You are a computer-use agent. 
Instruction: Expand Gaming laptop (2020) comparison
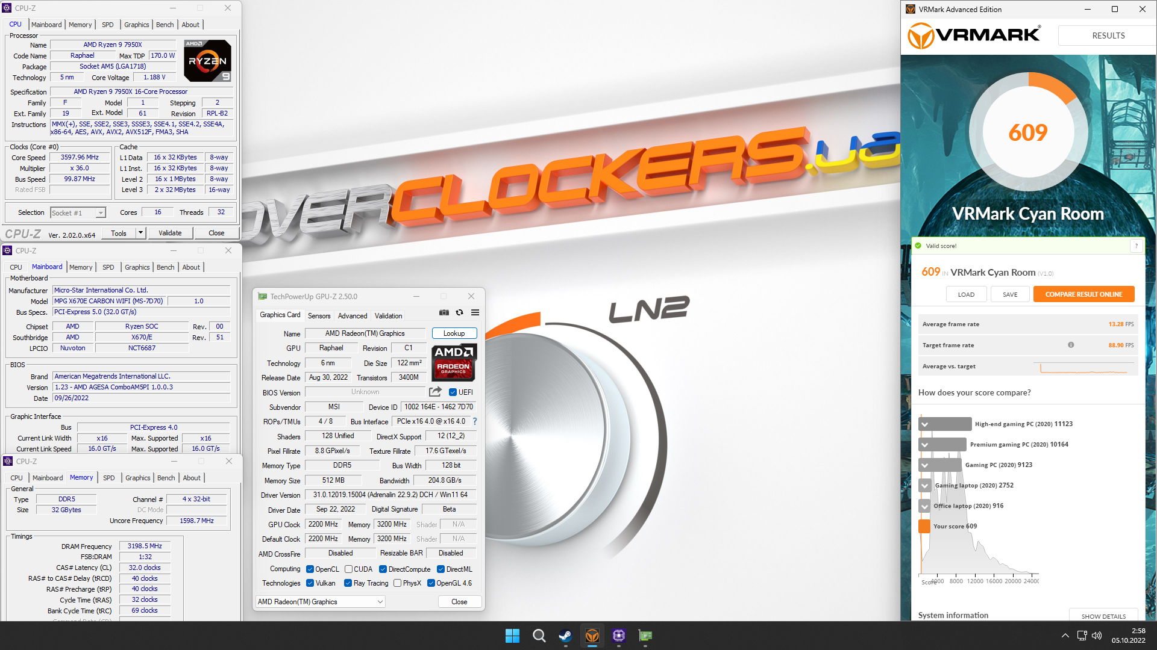point(924,486)
